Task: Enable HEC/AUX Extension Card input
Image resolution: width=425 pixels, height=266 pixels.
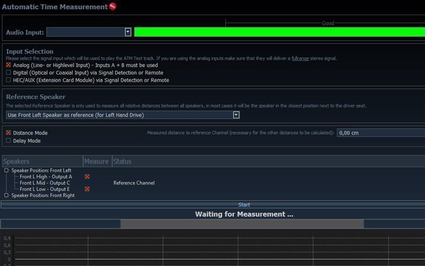Action: click(9, 80)
